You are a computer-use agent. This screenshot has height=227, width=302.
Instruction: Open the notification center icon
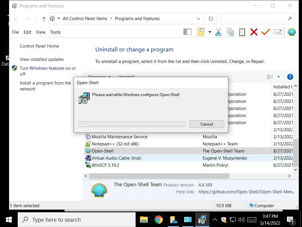[x=291, y=220]
